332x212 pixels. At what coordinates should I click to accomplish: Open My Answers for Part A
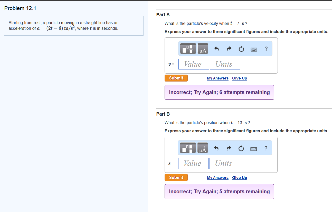(217, 78)
